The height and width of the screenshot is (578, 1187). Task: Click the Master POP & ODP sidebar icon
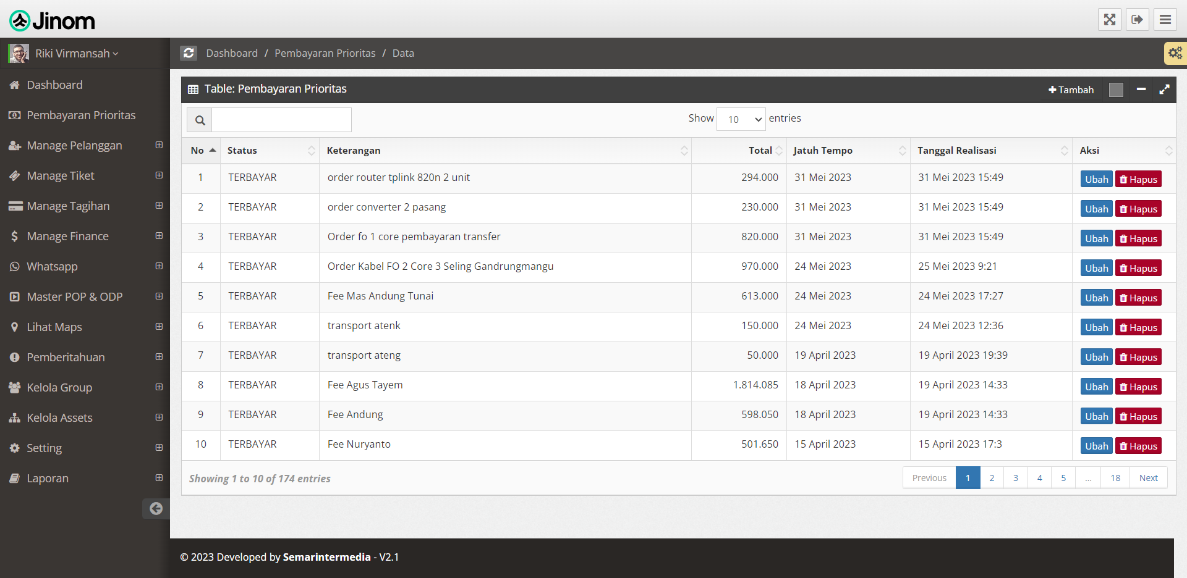[x=14, y=297]
